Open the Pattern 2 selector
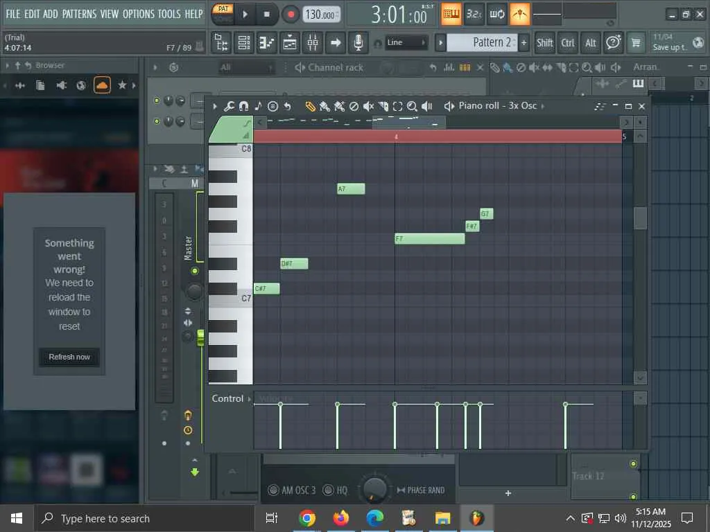This screenshot has width=710, height=532. [x=482, y=42]
